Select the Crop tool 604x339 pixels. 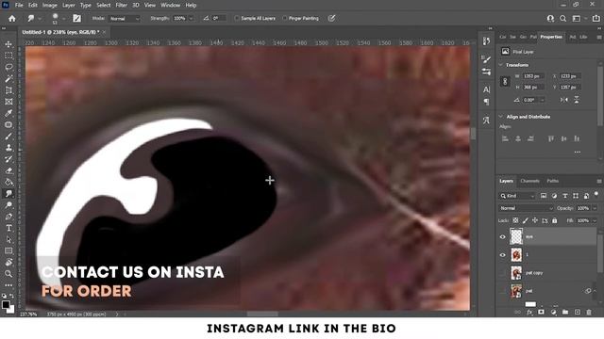8,90
